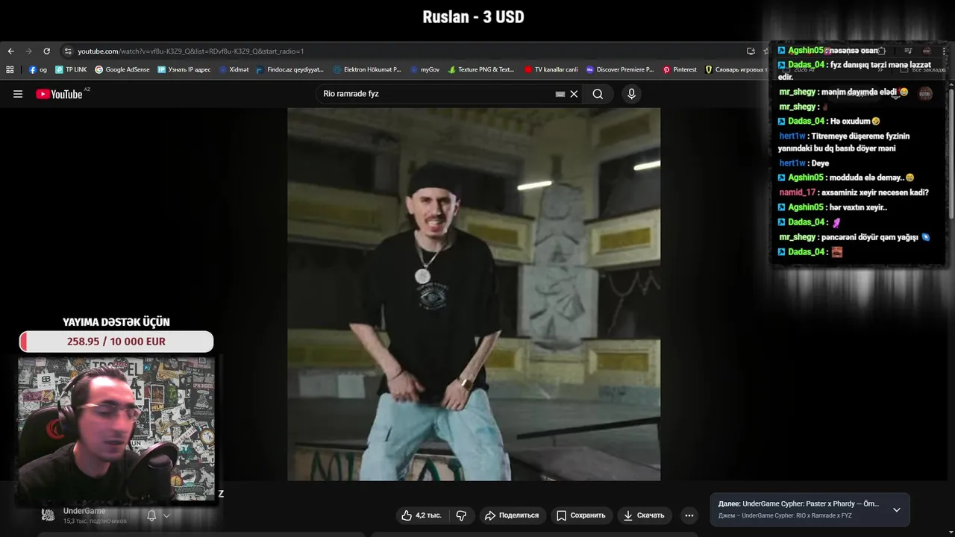This screenshot has width=955, height=537.
Task: Run search with the magnifier button
Action: pos(598,94)
